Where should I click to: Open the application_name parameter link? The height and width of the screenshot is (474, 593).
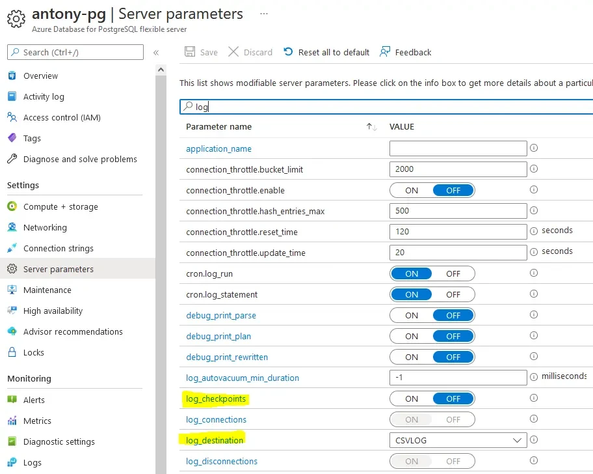[x=220, y=148]
